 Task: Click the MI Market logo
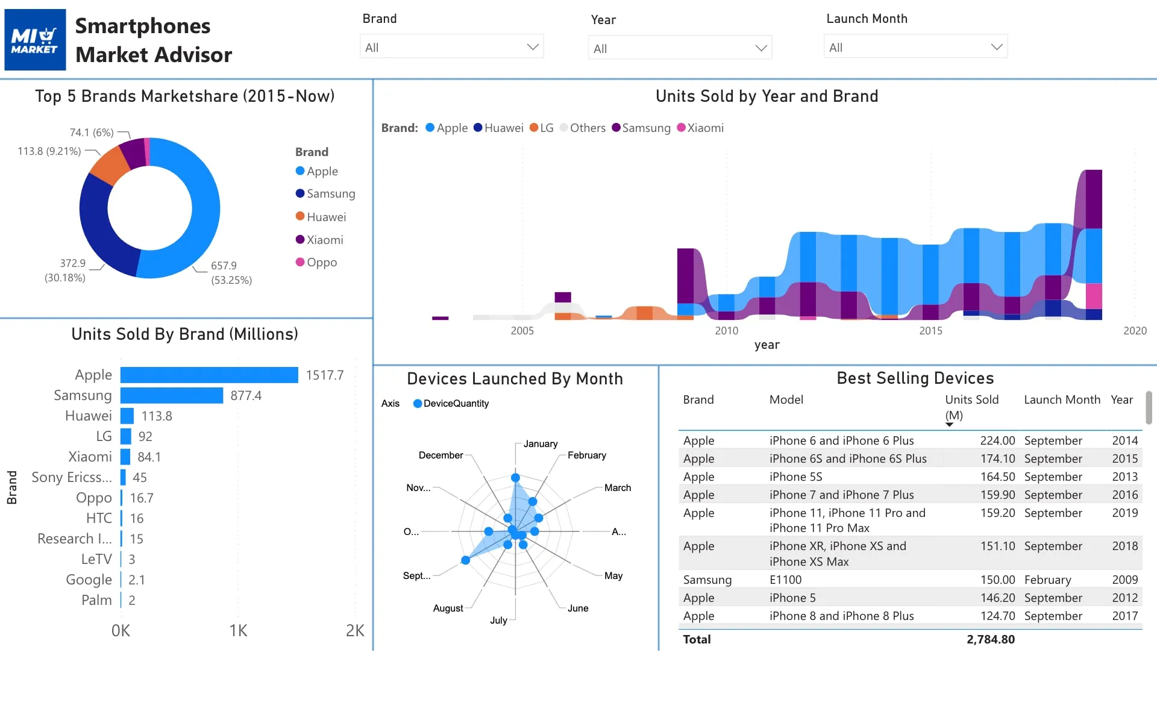(35, 40)
